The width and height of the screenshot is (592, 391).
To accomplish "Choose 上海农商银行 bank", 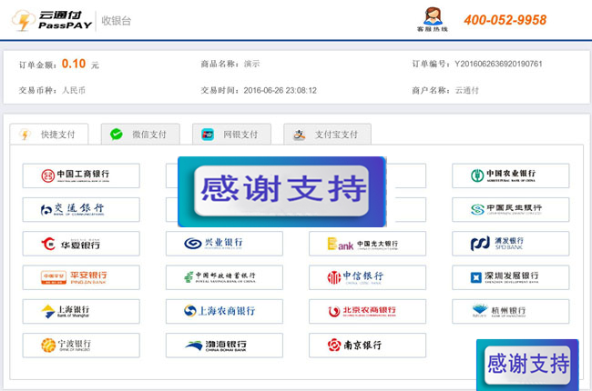I will tap(224, 312).
